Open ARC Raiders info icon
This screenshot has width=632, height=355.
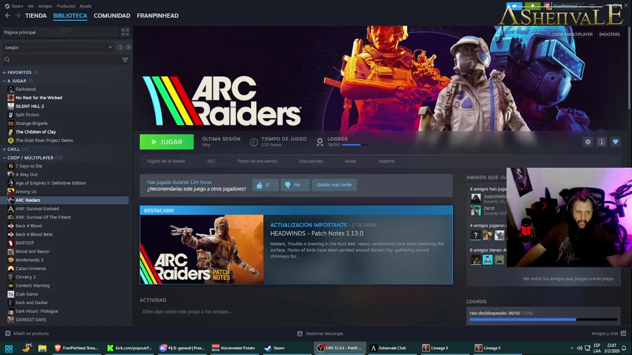[601, 142]
